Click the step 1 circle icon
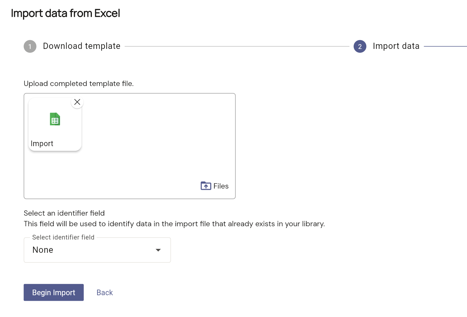This screenshot has height=317, width=467. tap(30, 47)
